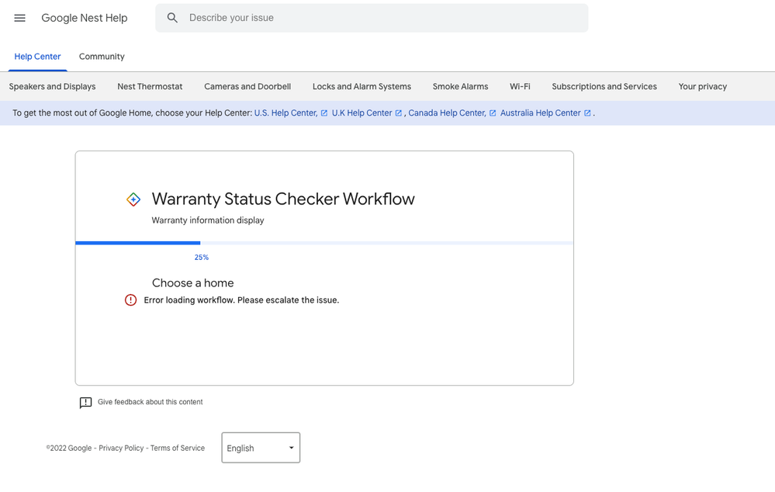This screenshot has width=775, height=492.
Task: Follow the Australia Help Center link
Action: [540, 113]
